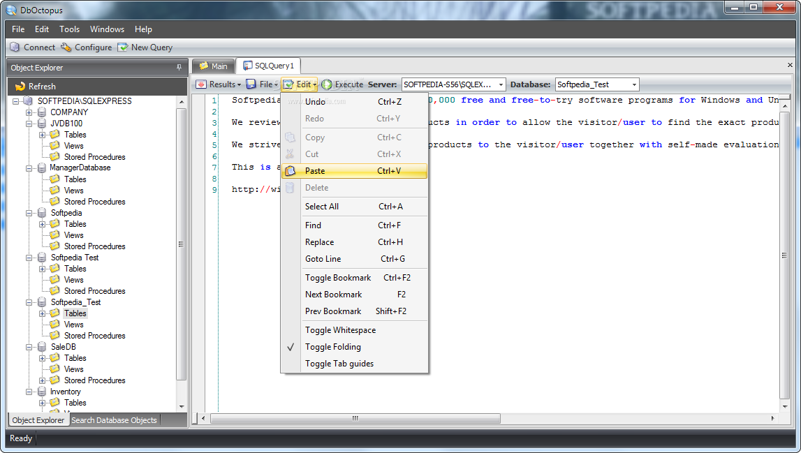Click the Refresh icon in Object Explorer
The image size is (801, 453).
pos(20,87)
